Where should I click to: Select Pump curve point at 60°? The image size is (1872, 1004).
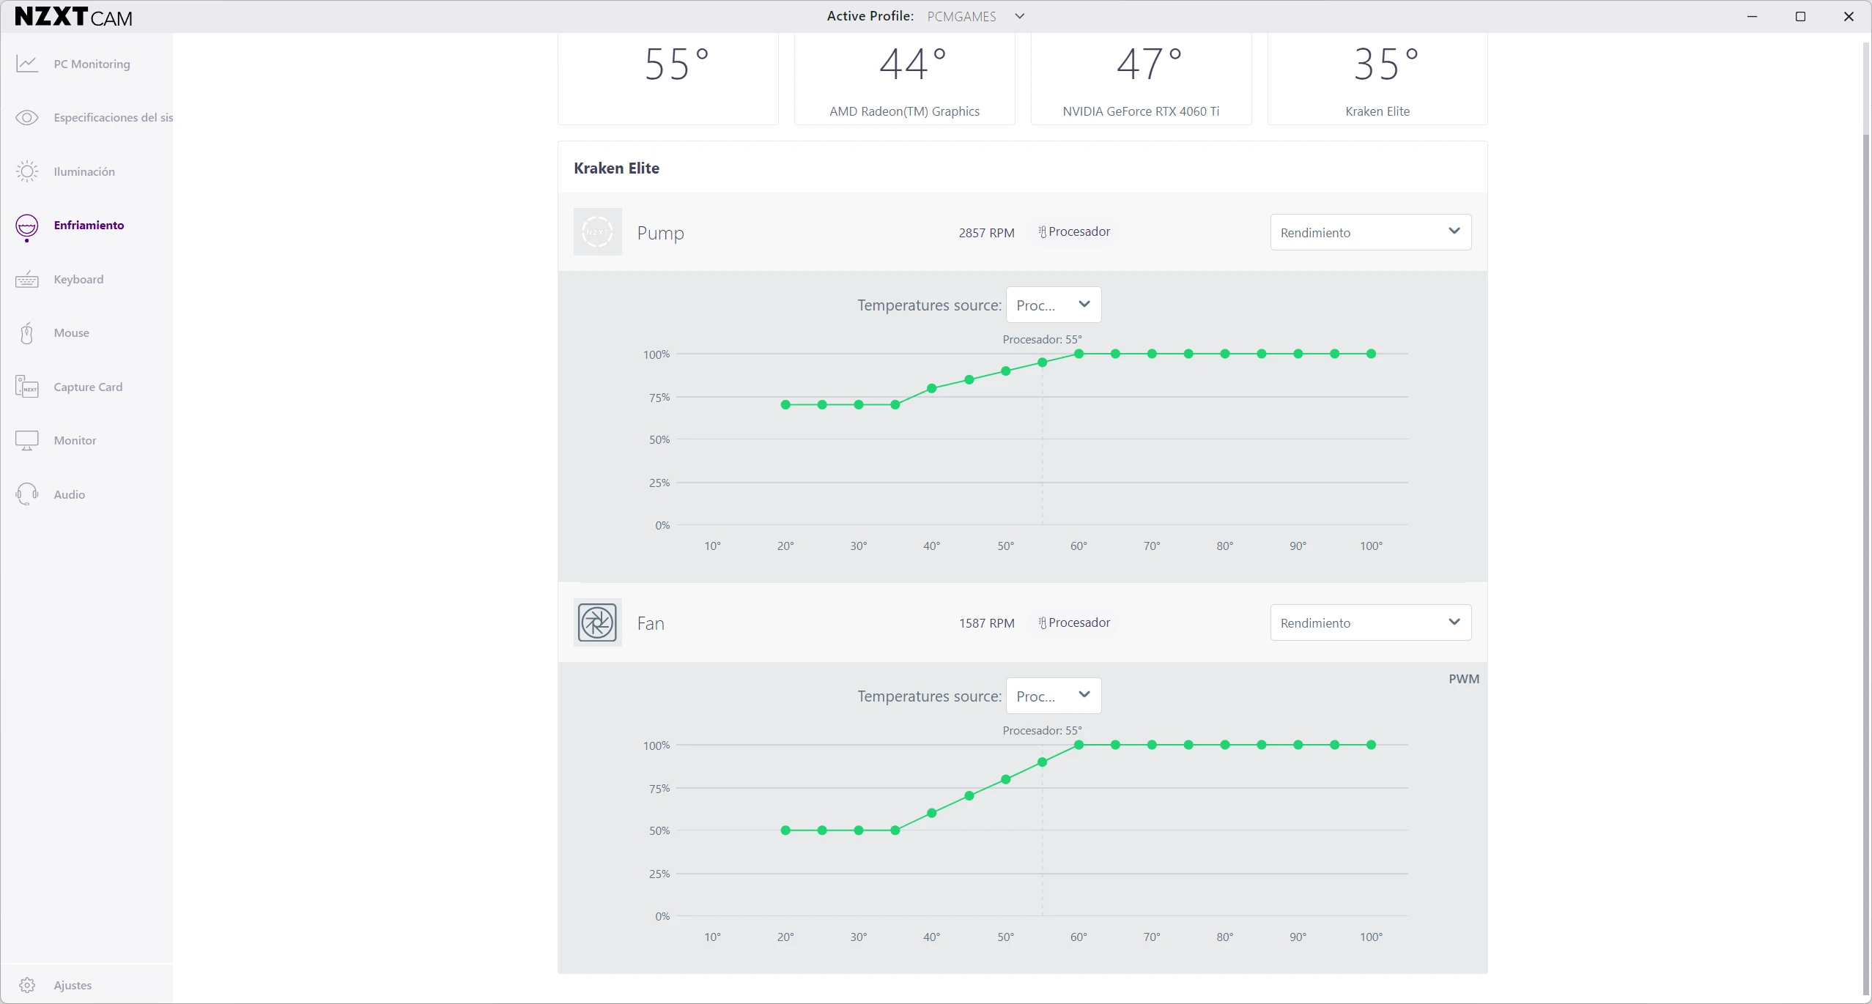1079,354
